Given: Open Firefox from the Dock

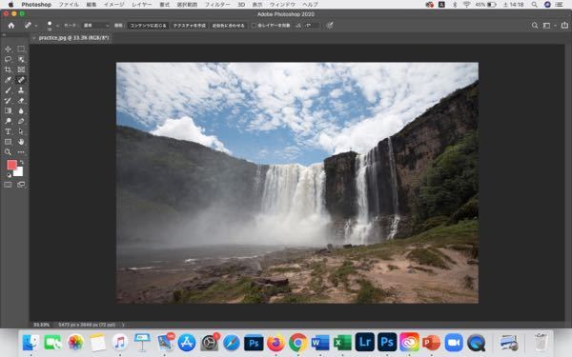Looking at the screenshot, I should (x=276, y=343).
